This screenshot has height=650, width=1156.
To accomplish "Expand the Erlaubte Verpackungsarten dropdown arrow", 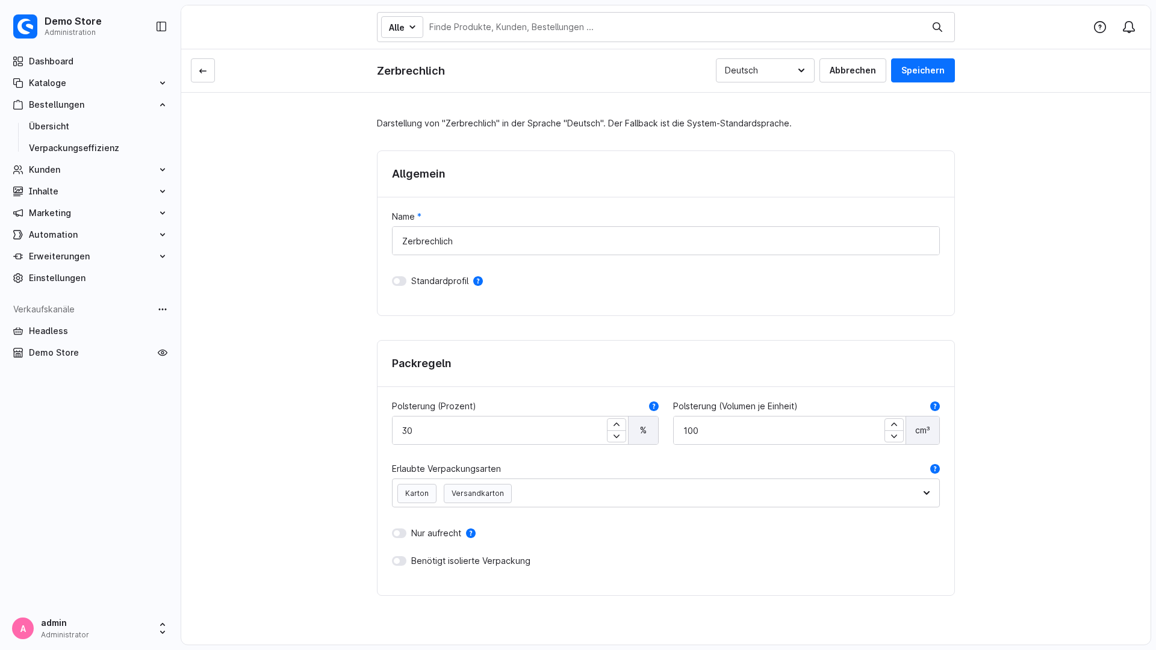I will [x=927, y=493].
